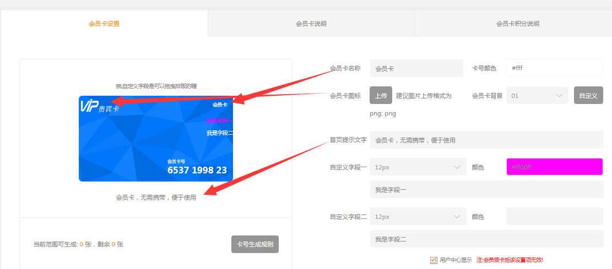Click the 上传 upload button
The image size is (612, 269).
(x=381, y=95)
